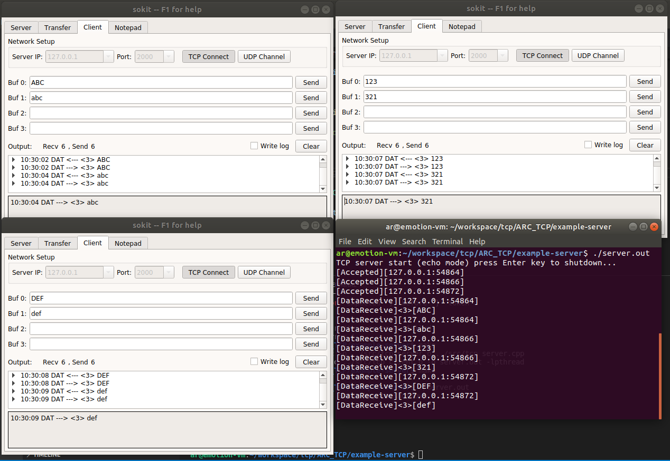Enable Write log in the ABC client window

[254, 146]
